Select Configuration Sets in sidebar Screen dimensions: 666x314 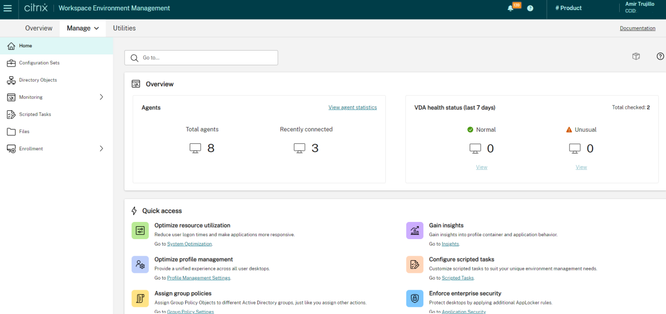(39, 63)
